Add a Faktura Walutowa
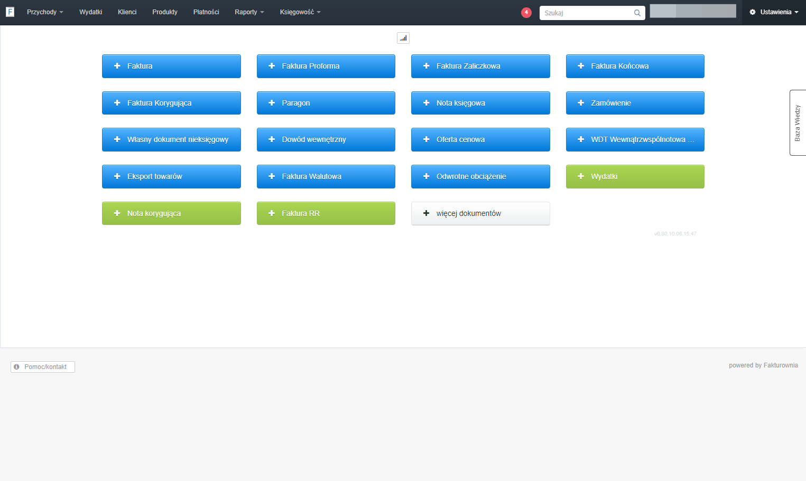Image resolution: width=806 pixels, height=481 pixels. coord(326,176)
